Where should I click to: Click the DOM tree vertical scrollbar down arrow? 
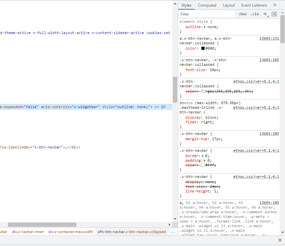coord(175,219)
